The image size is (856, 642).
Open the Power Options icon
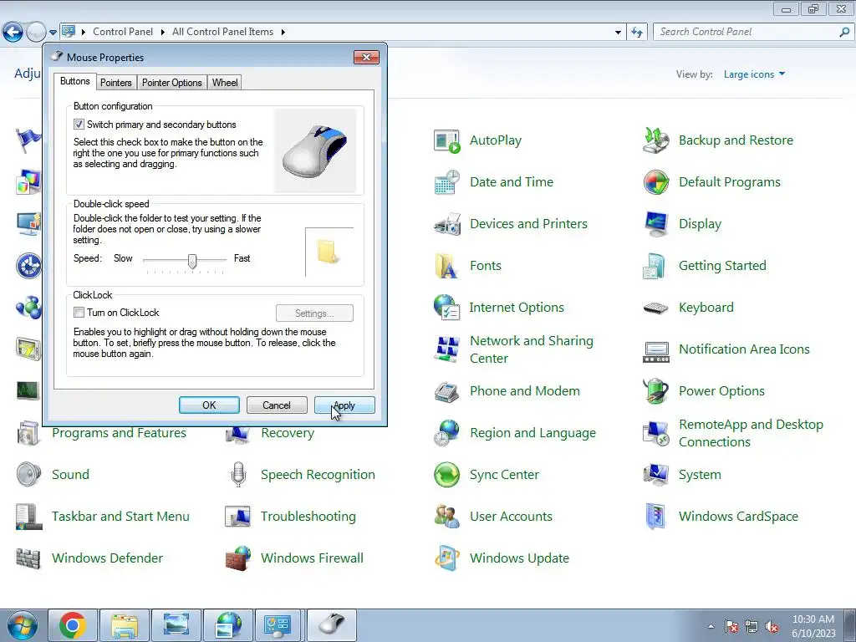click(x=655, y=391)
